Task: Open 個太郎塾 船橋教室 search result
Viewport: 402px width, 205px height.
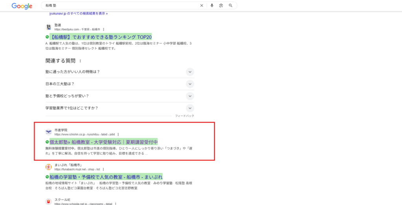Action: 104,142
